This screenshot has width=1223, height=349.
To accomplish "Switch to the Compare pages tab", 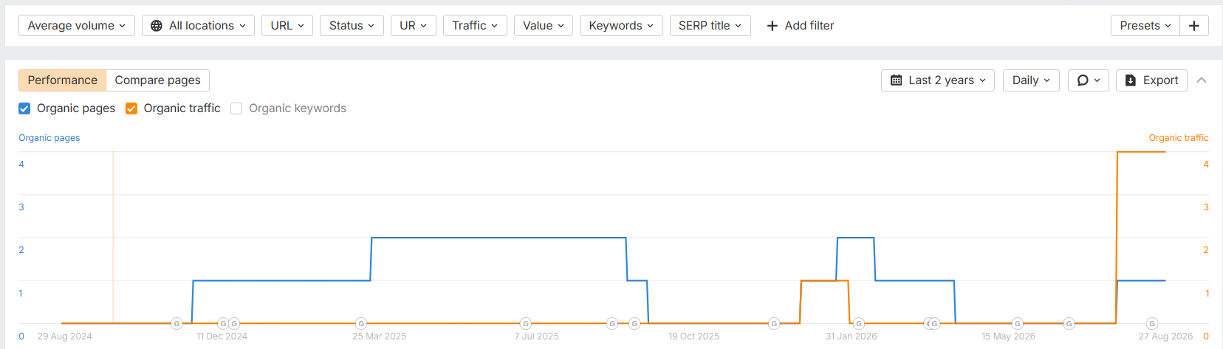I will (x=158, y=80).
